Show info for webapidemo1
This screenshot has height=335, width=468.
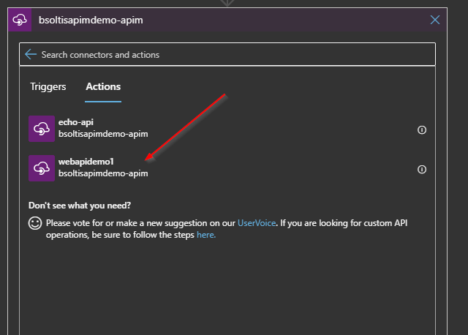421,169
